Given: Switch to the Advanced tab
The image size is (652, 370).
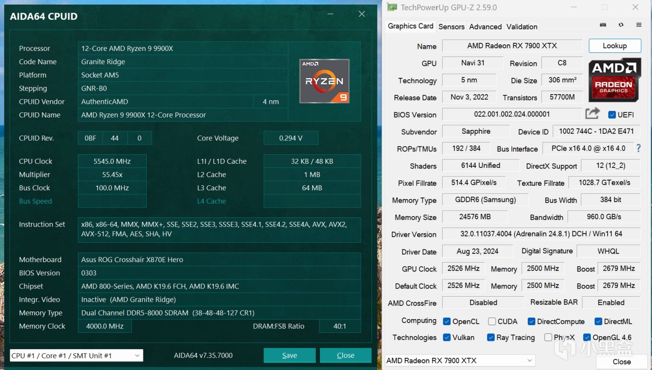Looking at the screenshot, I should (x=485, y=26).
